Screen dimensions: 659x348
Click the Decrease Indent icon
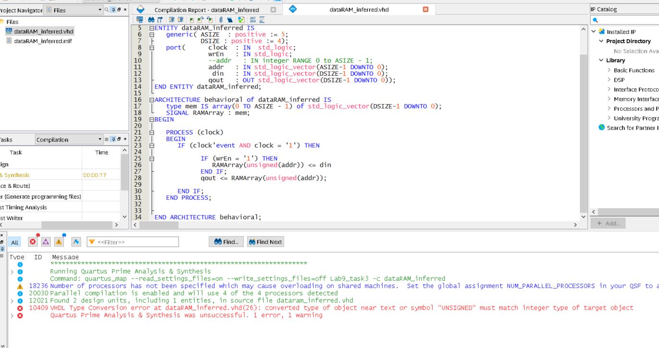pos(181,20)
